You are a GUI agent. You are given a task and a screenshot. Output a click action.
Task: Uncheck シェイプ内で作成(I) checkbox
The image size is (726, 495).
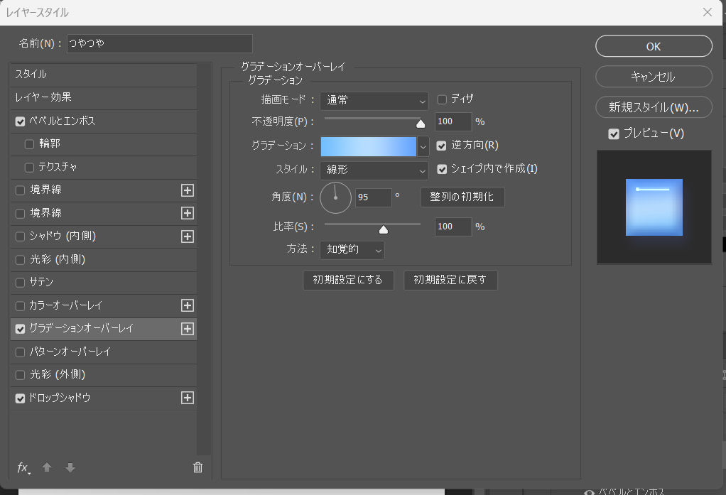[442, 169]
